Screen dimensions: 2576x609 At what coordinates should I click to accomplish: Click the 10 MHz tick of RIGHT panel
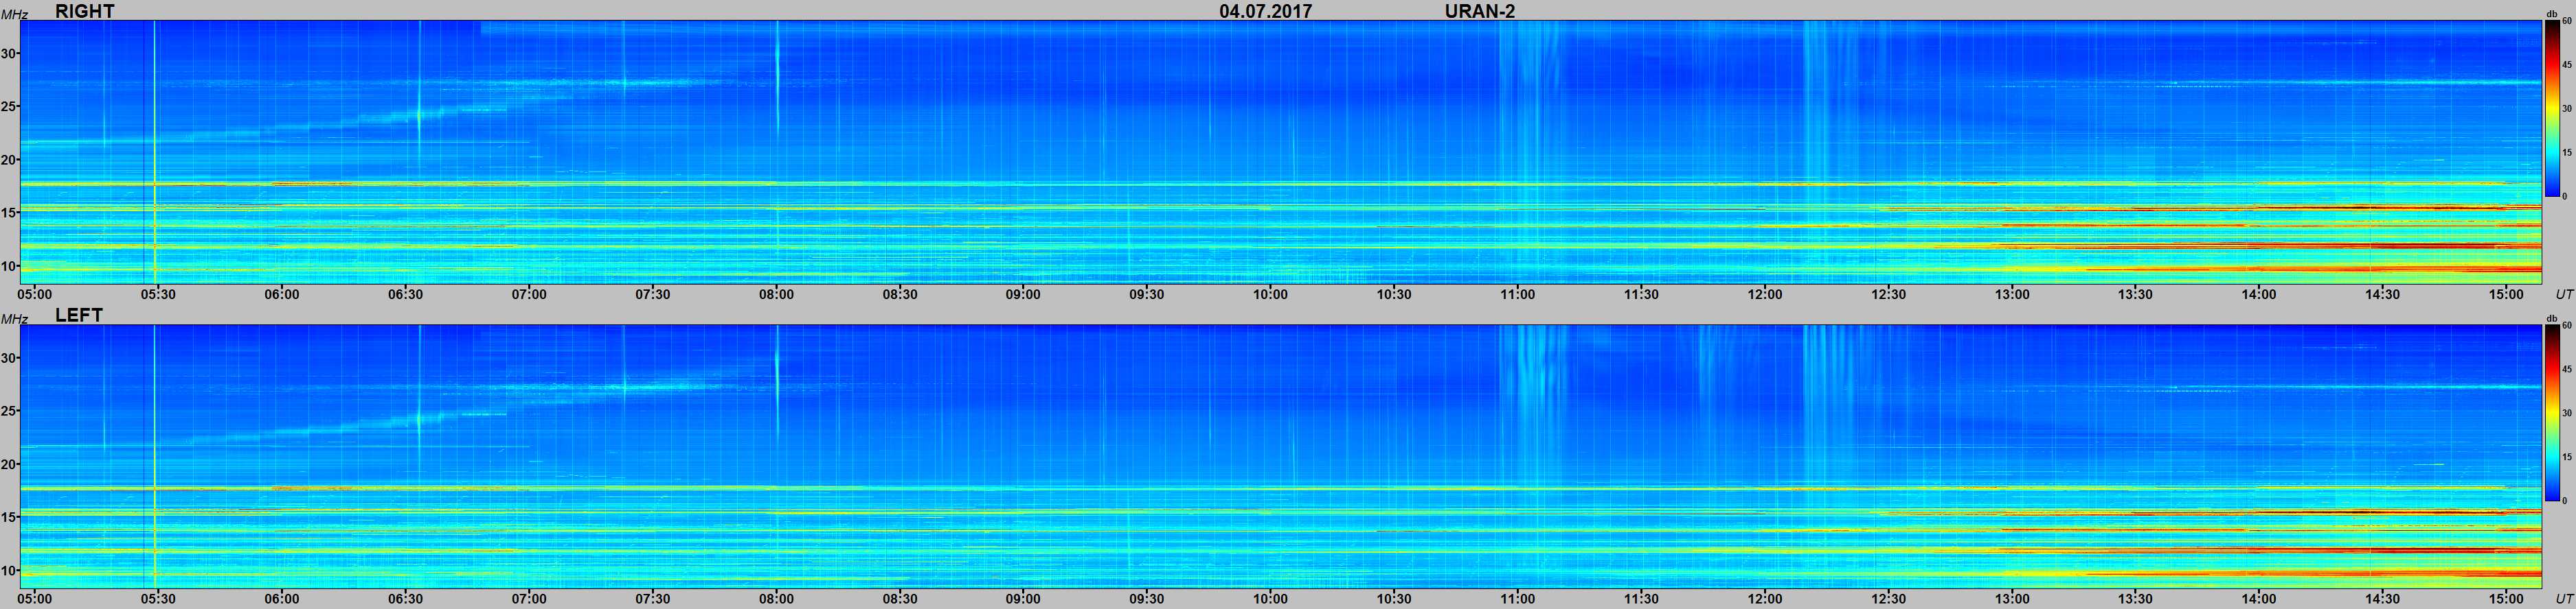9,265
